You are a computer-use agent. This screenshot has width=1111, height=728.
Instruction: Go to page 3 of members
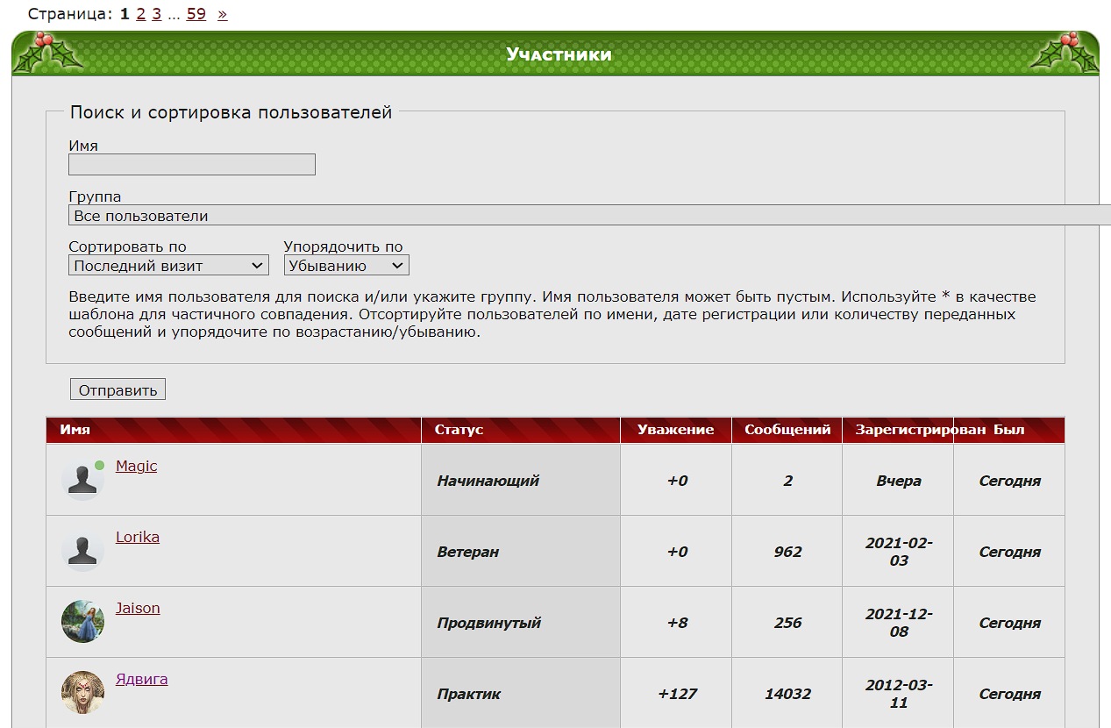point(156,14)
